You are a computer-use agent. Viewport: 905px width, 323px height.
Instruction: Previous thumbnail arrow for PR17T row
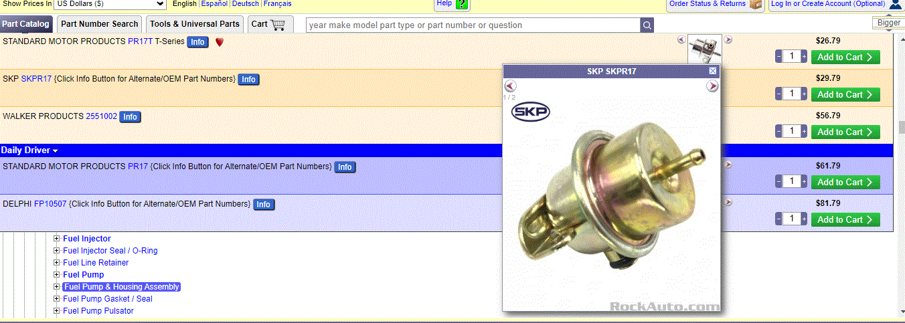681,39
